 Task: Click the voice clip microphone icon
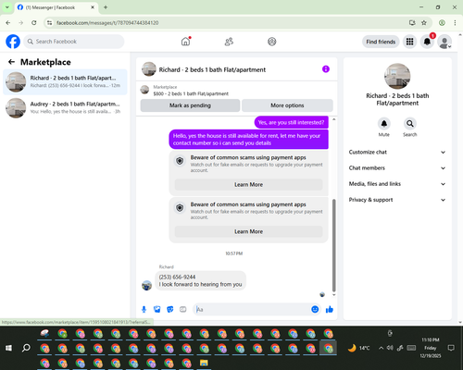144,309
